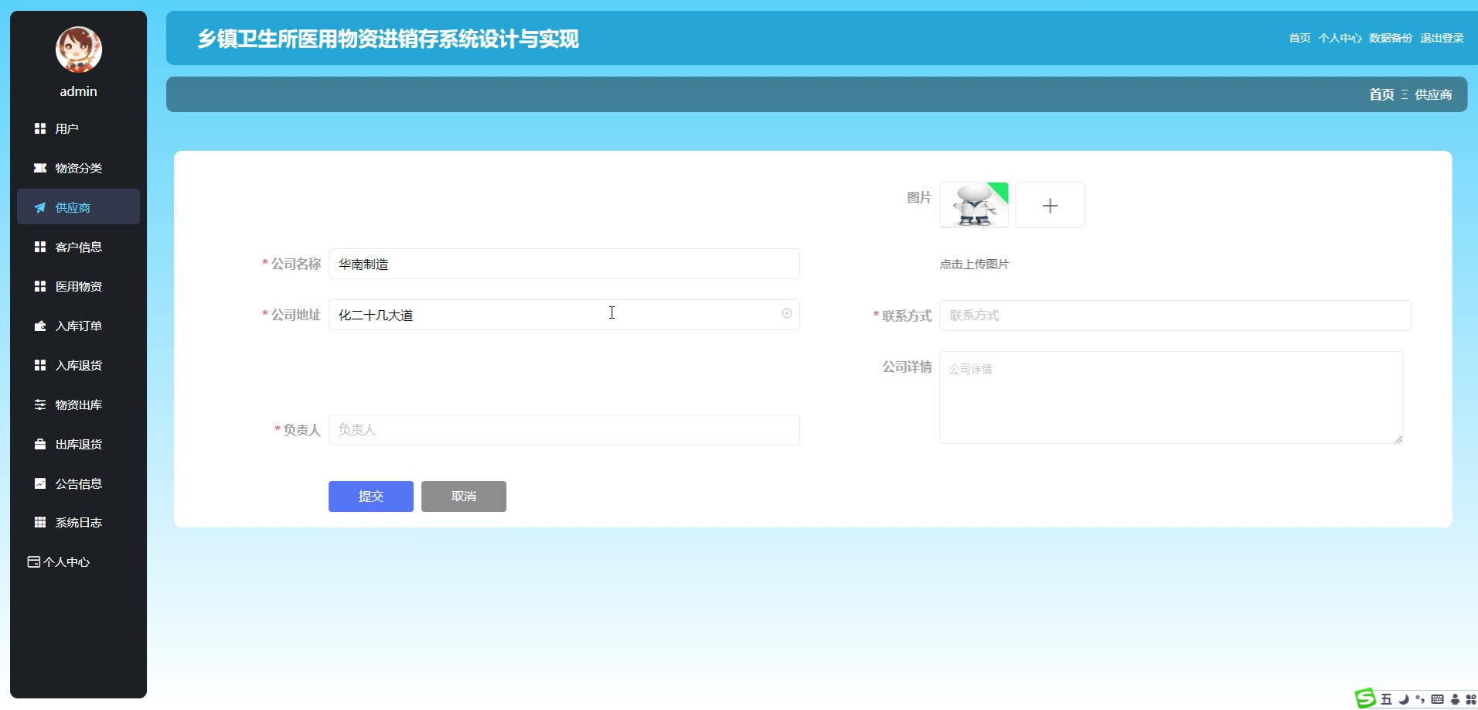Focus the 公司名称 input field
Viewport: 1478px width, 710px height.
564,264
